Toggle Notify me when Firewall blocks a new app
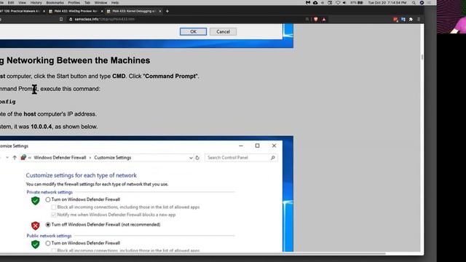466x262 pixels. tap(54, 215)
